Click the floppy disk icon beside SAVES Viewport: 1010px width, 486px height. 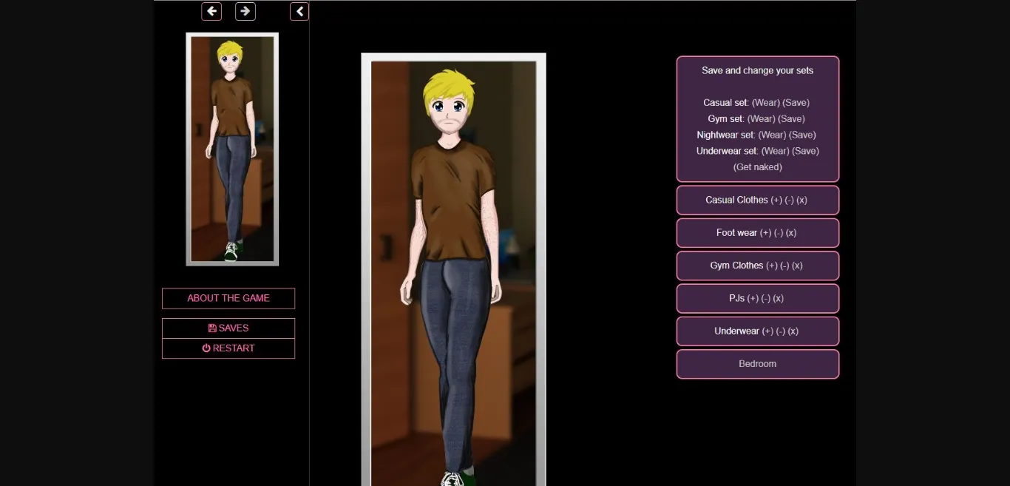click(x=213, y=328)
